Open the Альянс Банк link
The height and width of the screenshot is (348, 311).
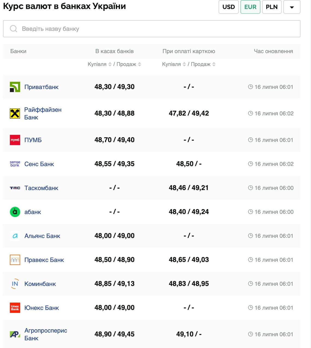(42, 236)
